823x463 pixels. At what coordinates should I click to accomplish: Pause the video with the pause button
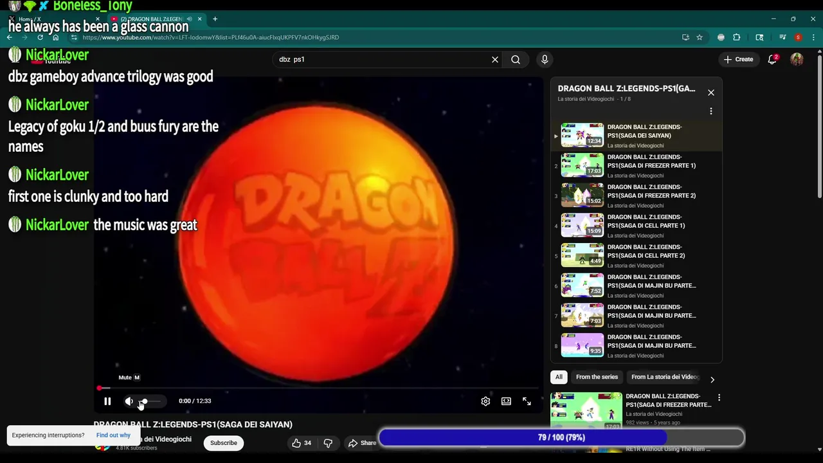[x=107, y=401]
